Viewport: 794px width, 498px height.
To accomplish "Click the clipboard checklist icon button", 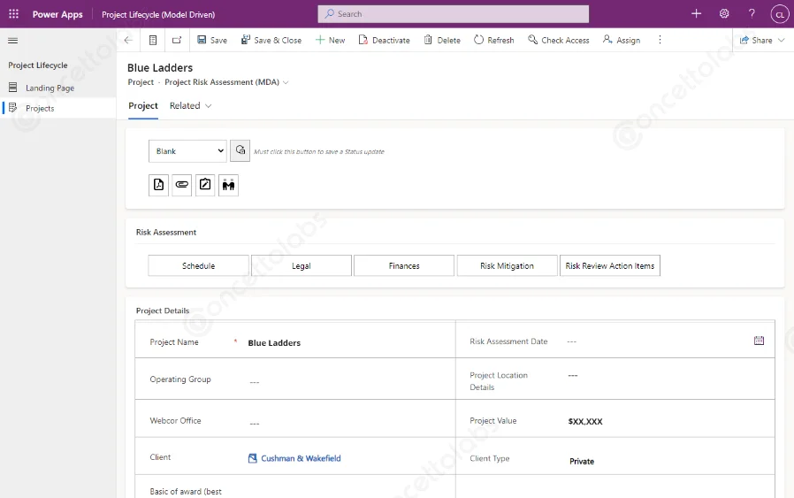I will 205,185.
